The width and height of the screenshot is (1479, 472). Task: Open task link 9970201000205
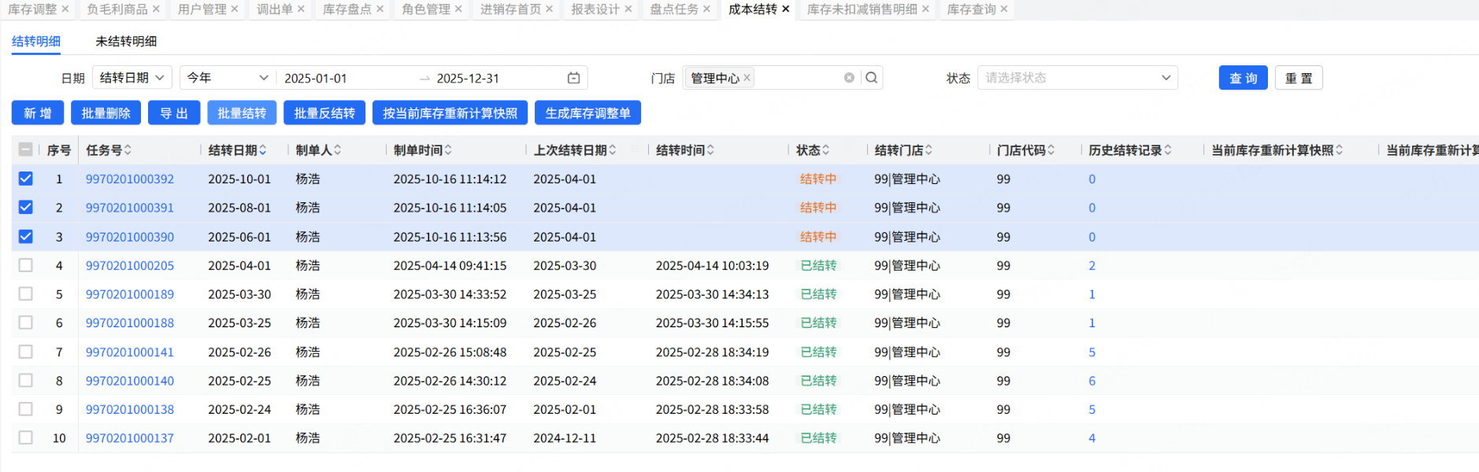tap(130, 266)
